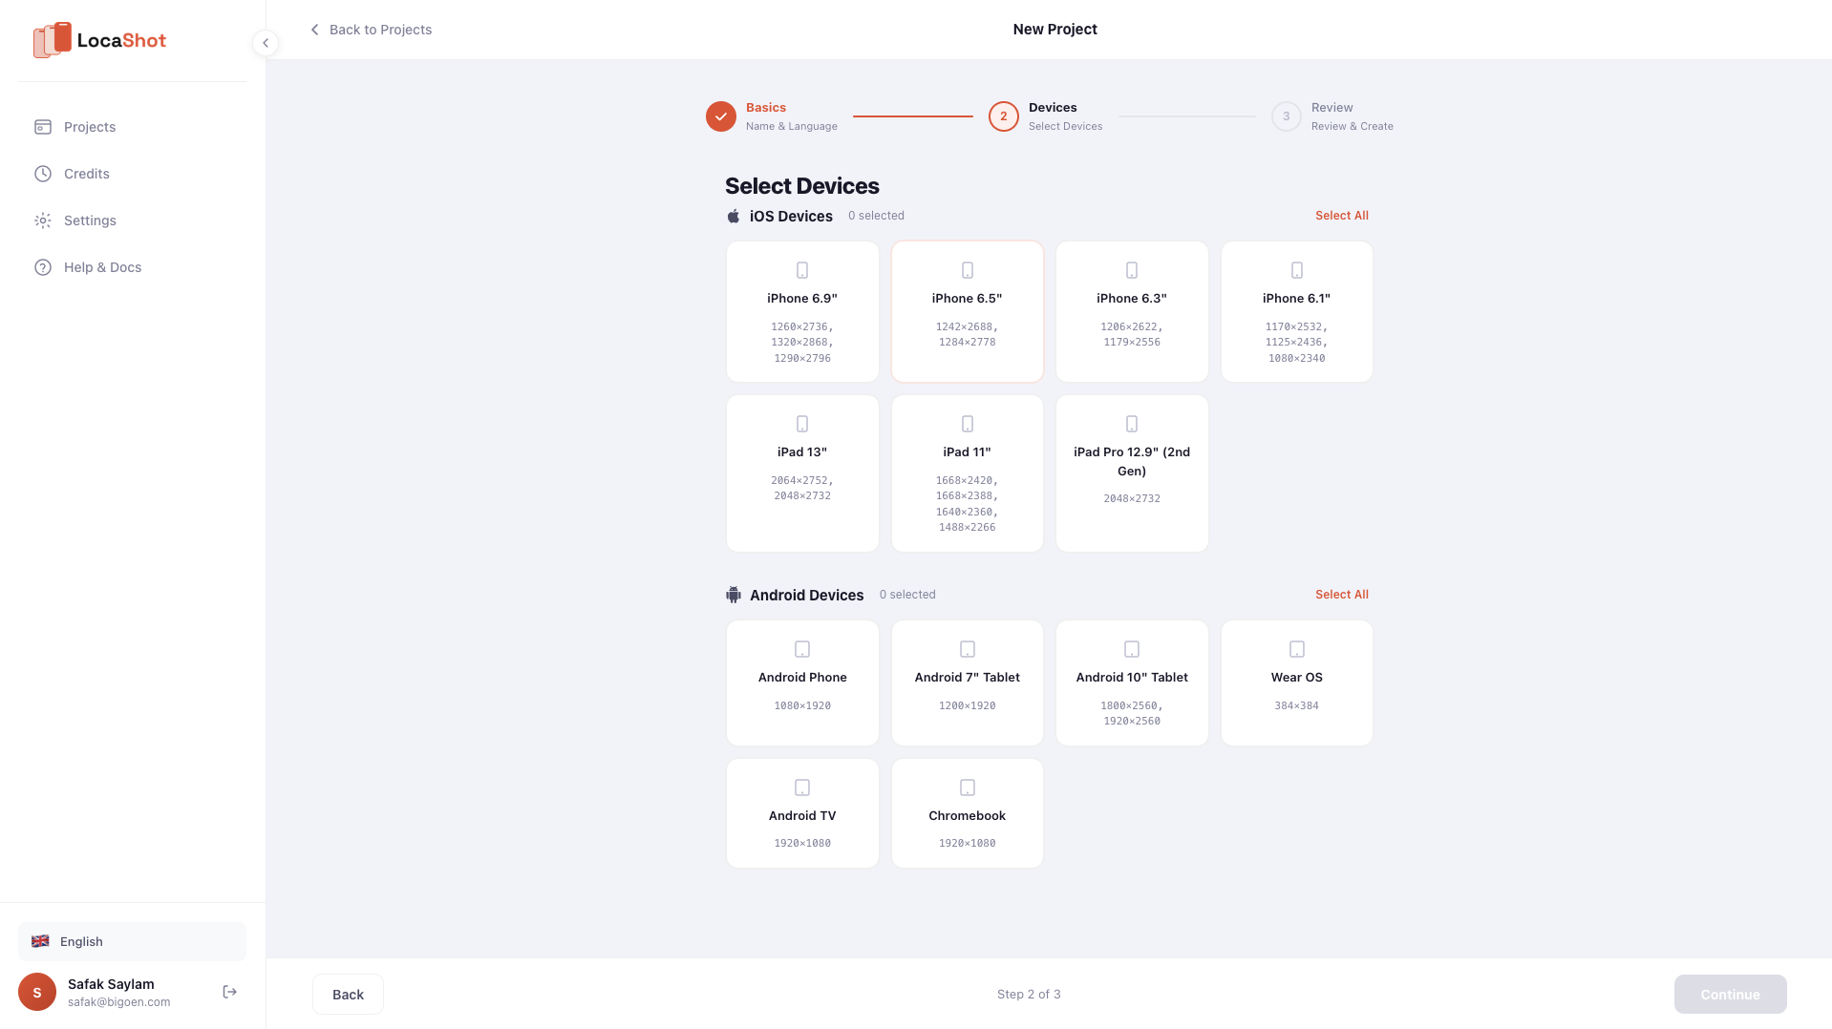Open the Settings page
This screenshot has height=1029, width=1832.
(89, 220)
